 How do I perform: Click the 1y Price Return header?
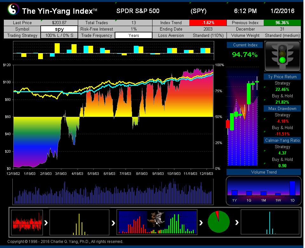[x=282, y=77]
